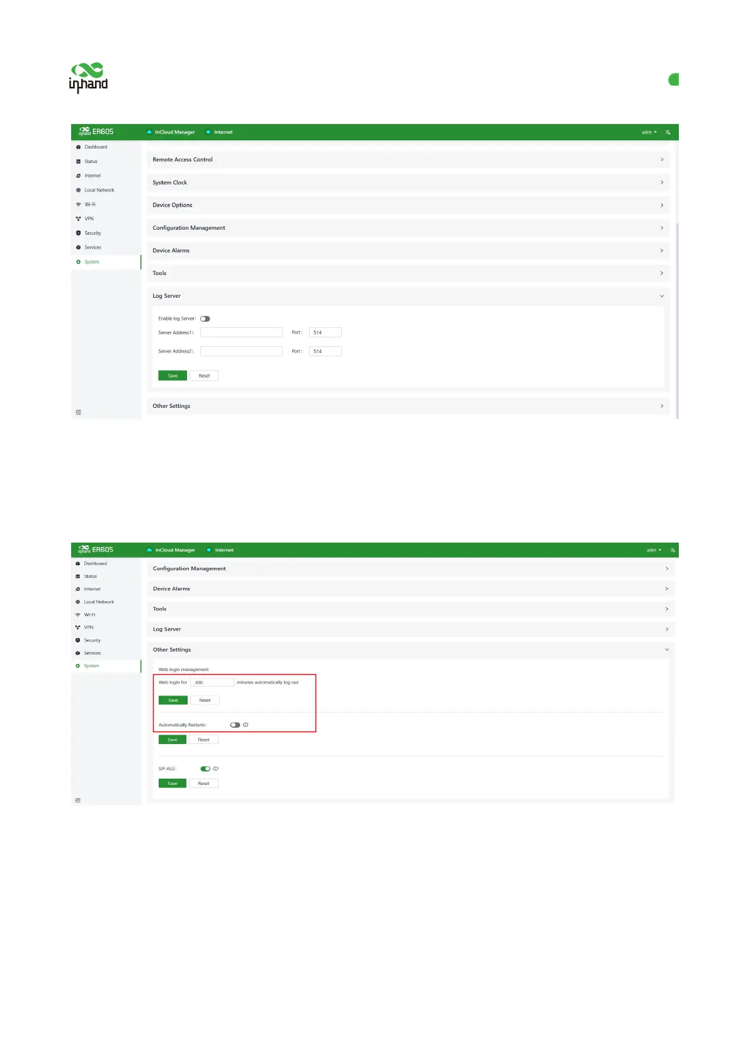Image resolution: width=750 pixels, height=1060 pixels.
Task: Focus the Server Address2 input field
Action: 241,351
